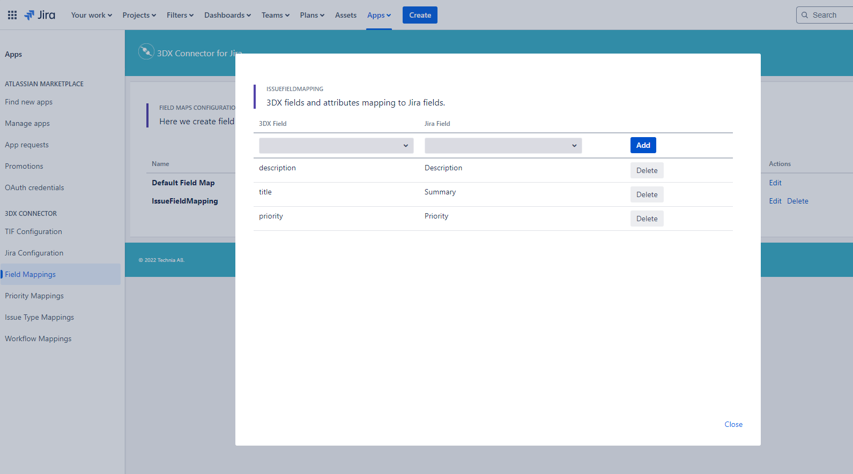Click the Description Jira field cell
Screen dimensions: 853x474
pyautogui.click(x=443, y=168)
